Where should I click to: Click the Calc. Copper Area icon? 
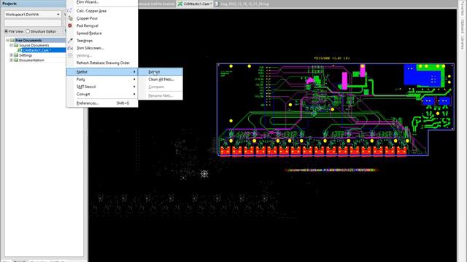tap(70, 11)
